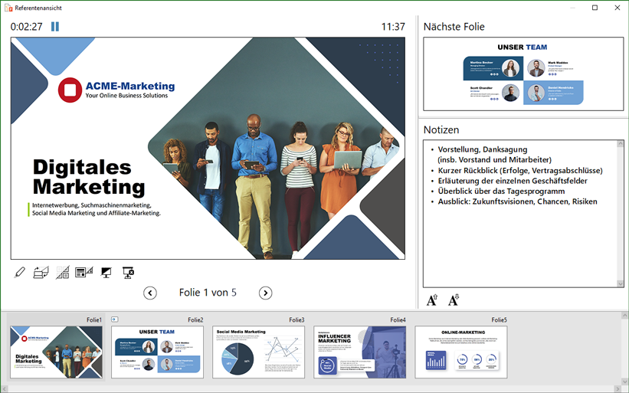Click the transition icon next to the Folie2 thumbnail
This screenshot has width=629, height=393.
pos(114,319)
